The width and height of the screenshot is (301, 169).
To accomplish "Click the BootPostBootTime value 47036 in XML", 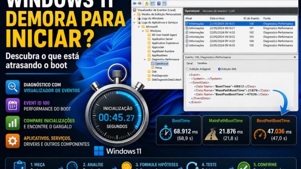I will [252, 94].
